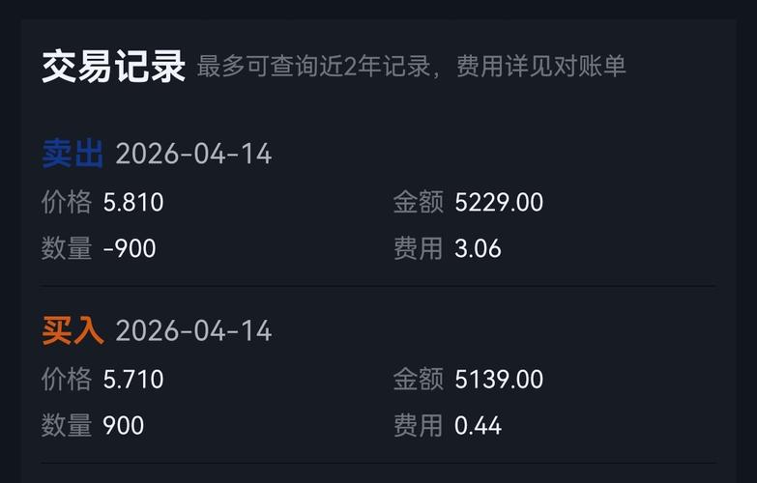Image resolution: width=757 pixels, height=483 pixels.
Task: Click the 金额 label in the buy record
Action: tap(418, 379)
